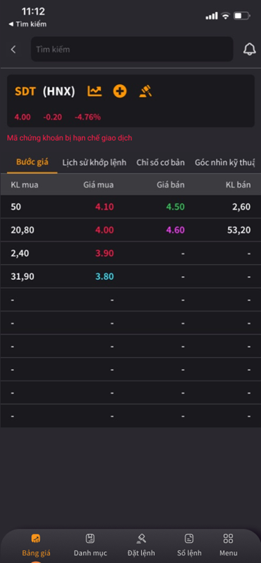Screen dimensions: 261x563
Task: Focus the Tìm kiếm search field
Action: (132, 49)
